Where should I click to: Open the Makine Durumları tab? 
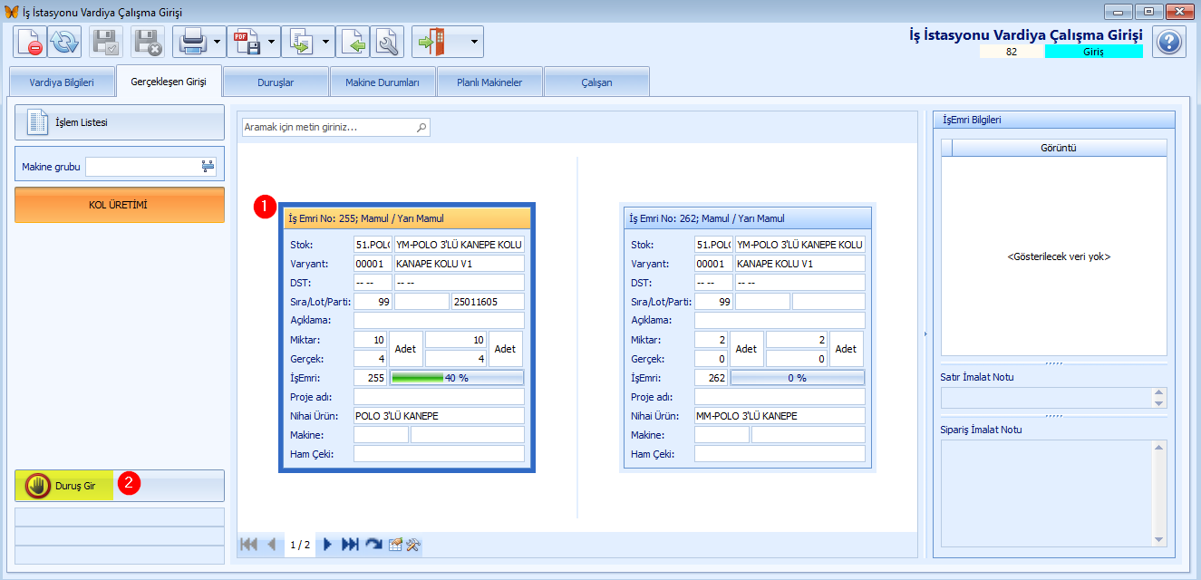click(383, 82)
